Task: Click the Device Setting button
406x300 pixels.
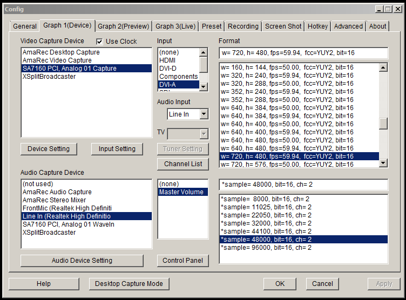Action: [x=49, y=149]
